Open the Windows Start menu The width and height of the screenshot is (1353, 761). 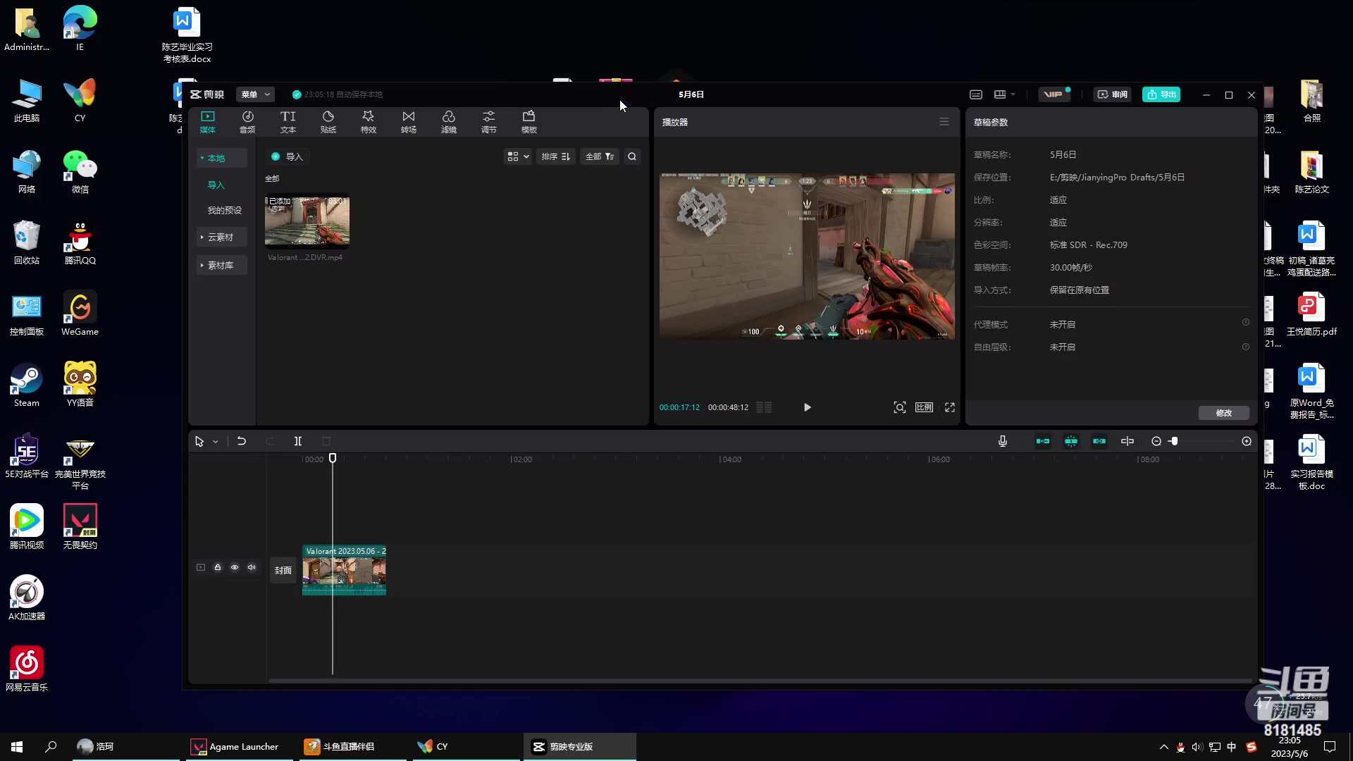pos(17,747)
